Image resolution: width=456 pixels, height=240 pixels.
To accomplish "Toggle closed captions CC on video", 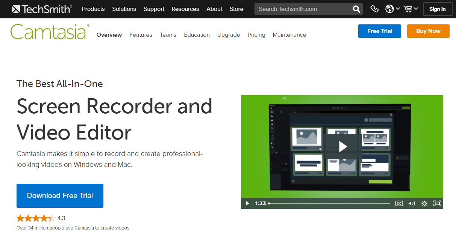I will (x=399, y=204).
